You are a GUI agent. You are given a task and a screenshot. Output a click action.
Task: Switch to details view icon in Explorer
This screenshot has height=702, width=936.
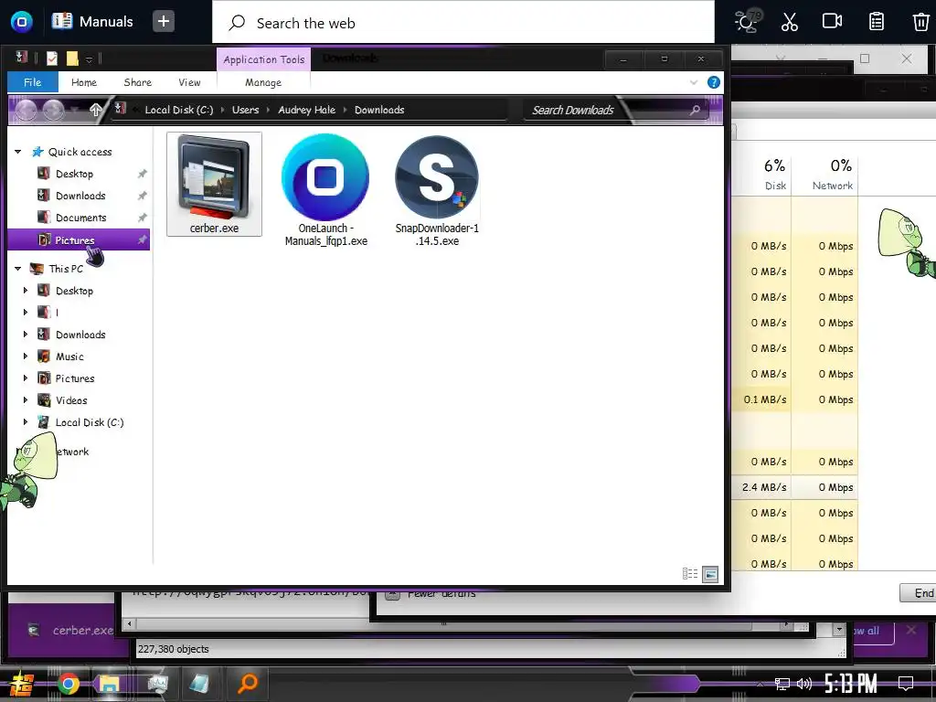click(690, 574)
